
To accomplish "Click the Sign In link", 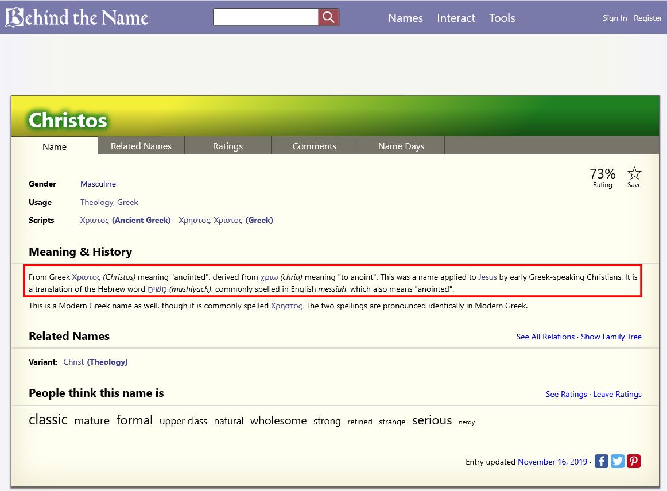I will pos(615,18).
